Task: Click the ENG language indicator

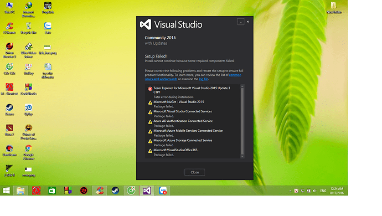Action: (x=323, y=191)
